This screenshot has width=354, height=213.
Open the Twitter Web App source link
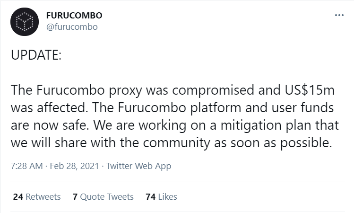pyautogui.click(x=138, y=166)
